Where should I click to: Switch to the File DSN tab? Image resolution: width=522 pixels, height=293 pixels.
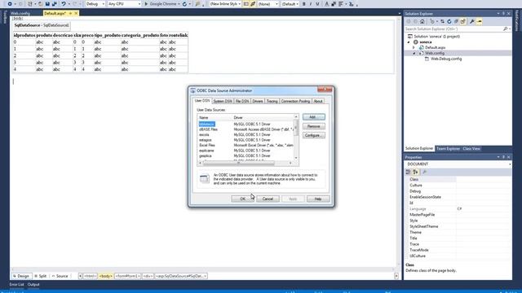point(242,101)
